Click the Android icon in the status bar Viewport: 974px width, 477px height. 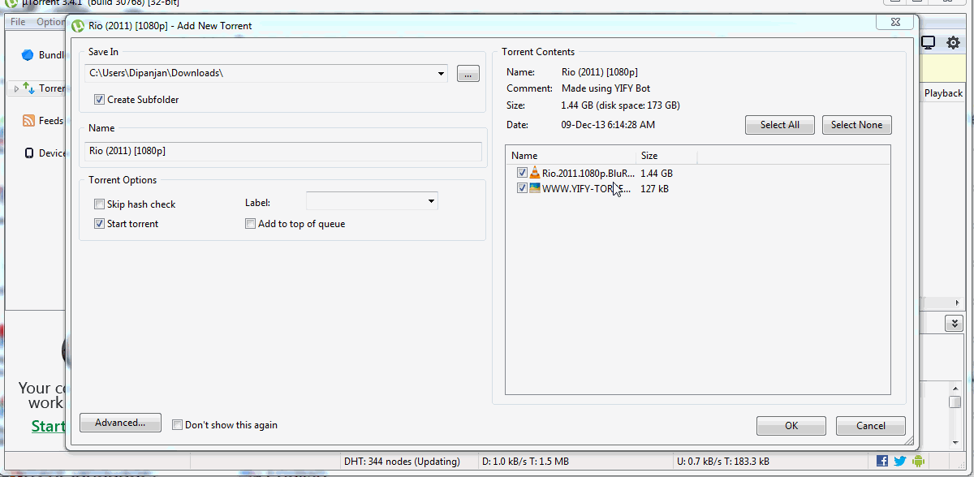[918, 461]
